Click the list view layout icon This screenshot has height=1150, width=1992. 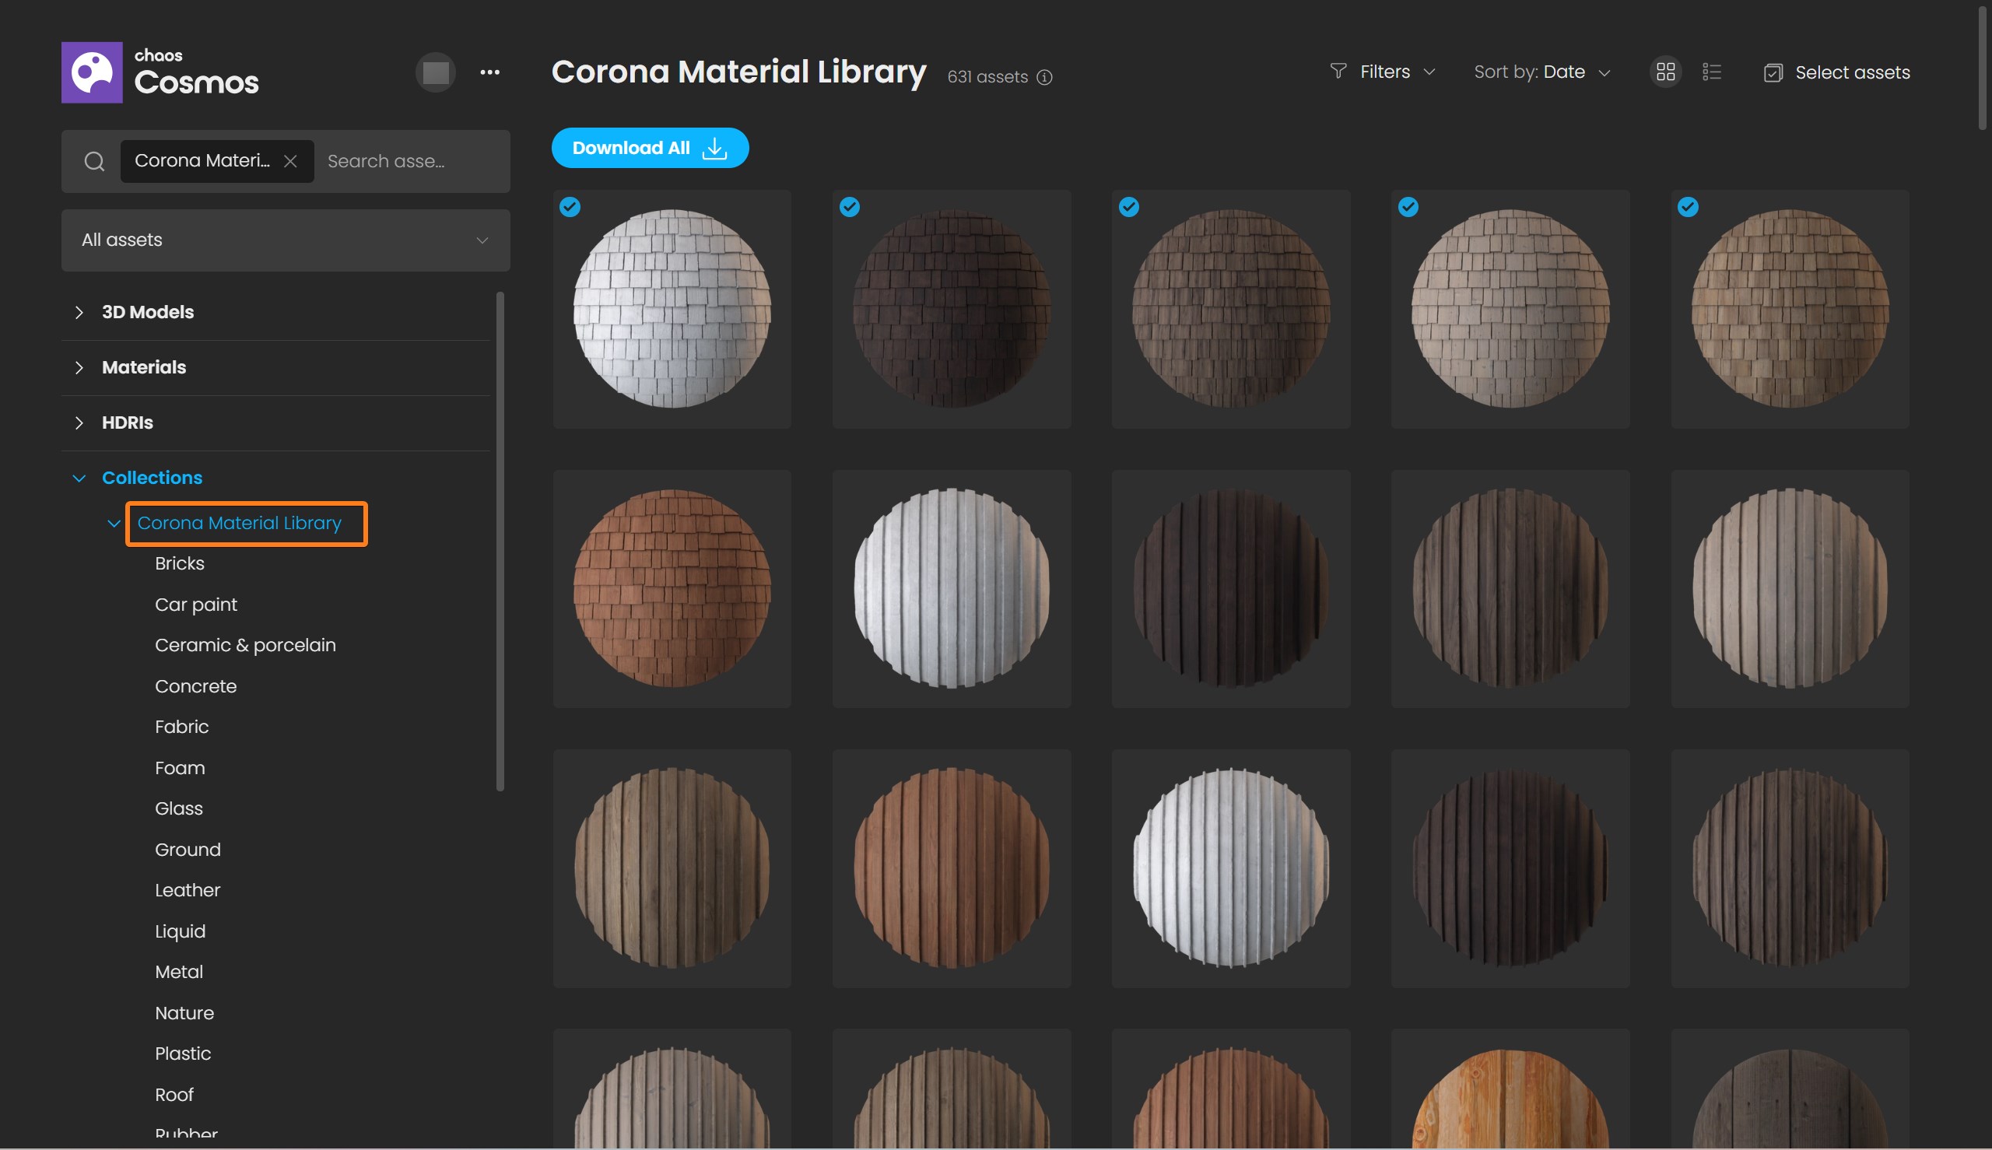pos(1711,72)
